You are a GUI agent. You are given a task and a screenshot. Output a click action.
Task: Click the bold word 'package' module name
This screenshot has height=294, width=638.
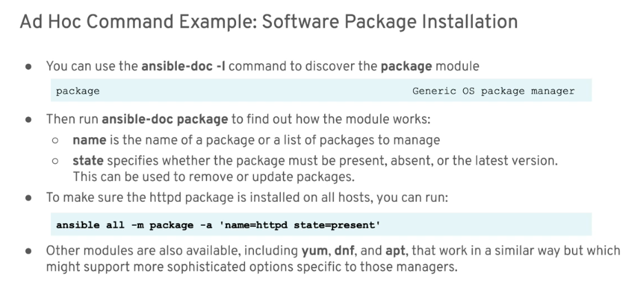click(x=406, y=66)
